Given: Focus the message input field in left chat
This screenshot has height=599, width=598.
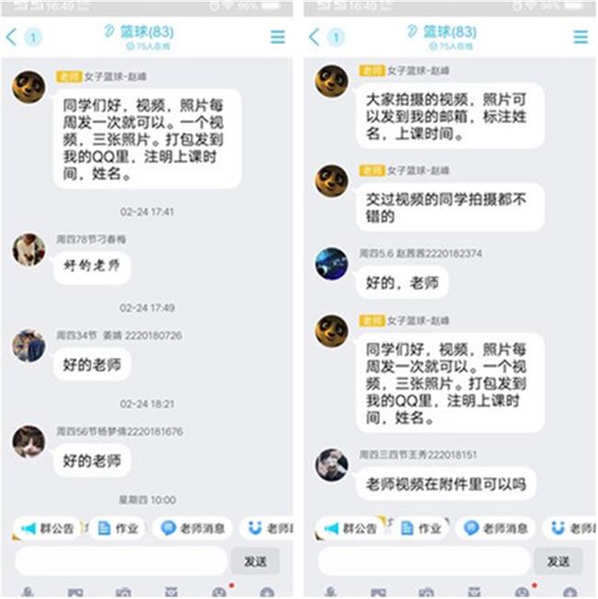Looking at the screenshot, I should pos(121,561).
